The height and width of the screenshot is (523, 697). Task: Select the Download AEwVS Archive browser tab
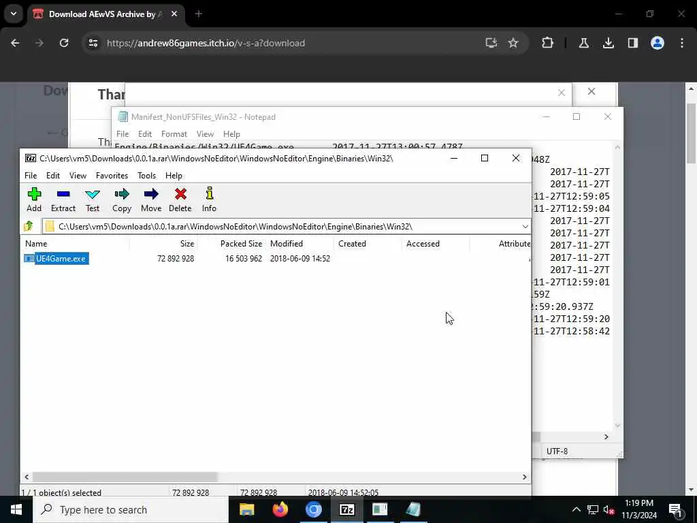point(106,14)
